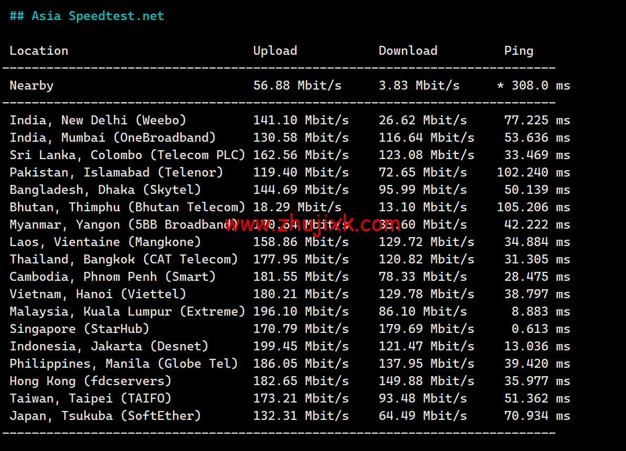Select the Malaysia, Kuala Lumpur entry

pyautogui.click(x=127, y=311)
